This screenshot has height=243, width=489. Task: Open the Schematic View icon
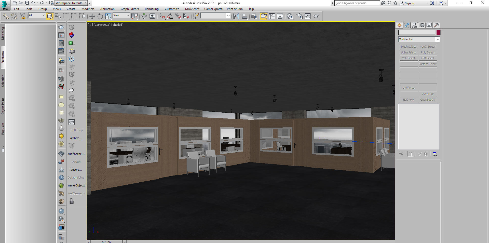pos(280,16)
